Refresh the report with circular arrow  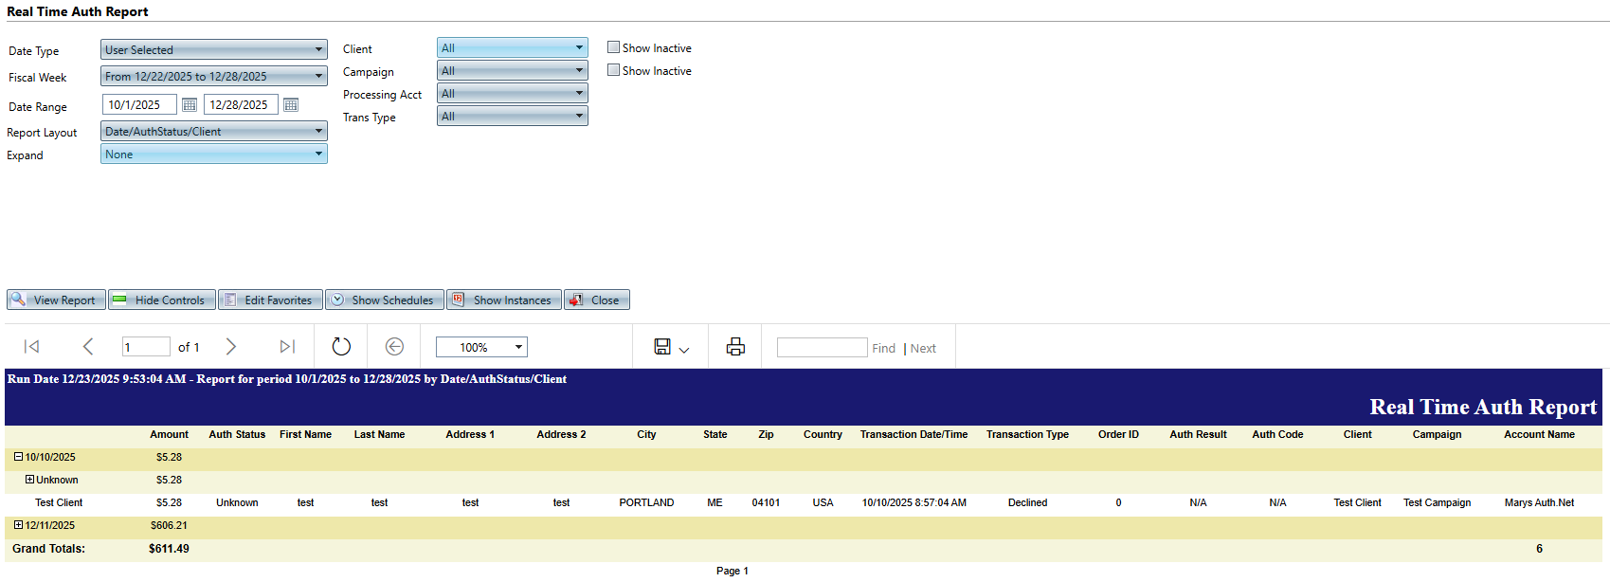pos(341,347)
